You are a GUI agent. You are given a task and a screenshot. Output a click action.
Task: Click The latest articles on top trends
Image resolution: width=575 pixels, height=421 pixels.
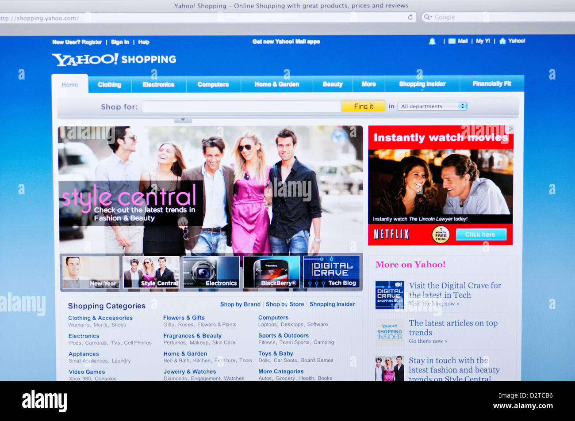point(453,328)
